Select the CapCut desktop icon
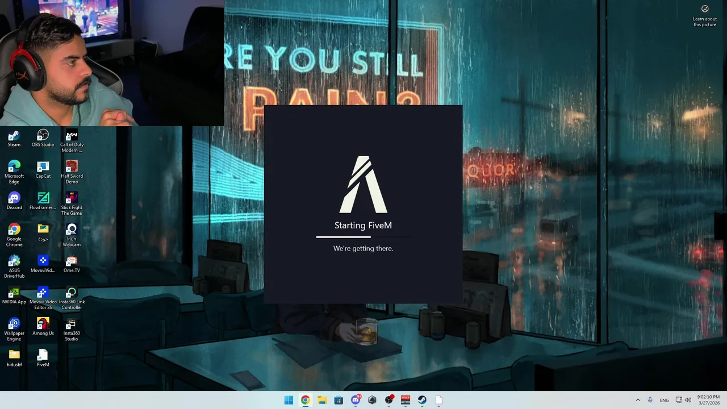 43,169
